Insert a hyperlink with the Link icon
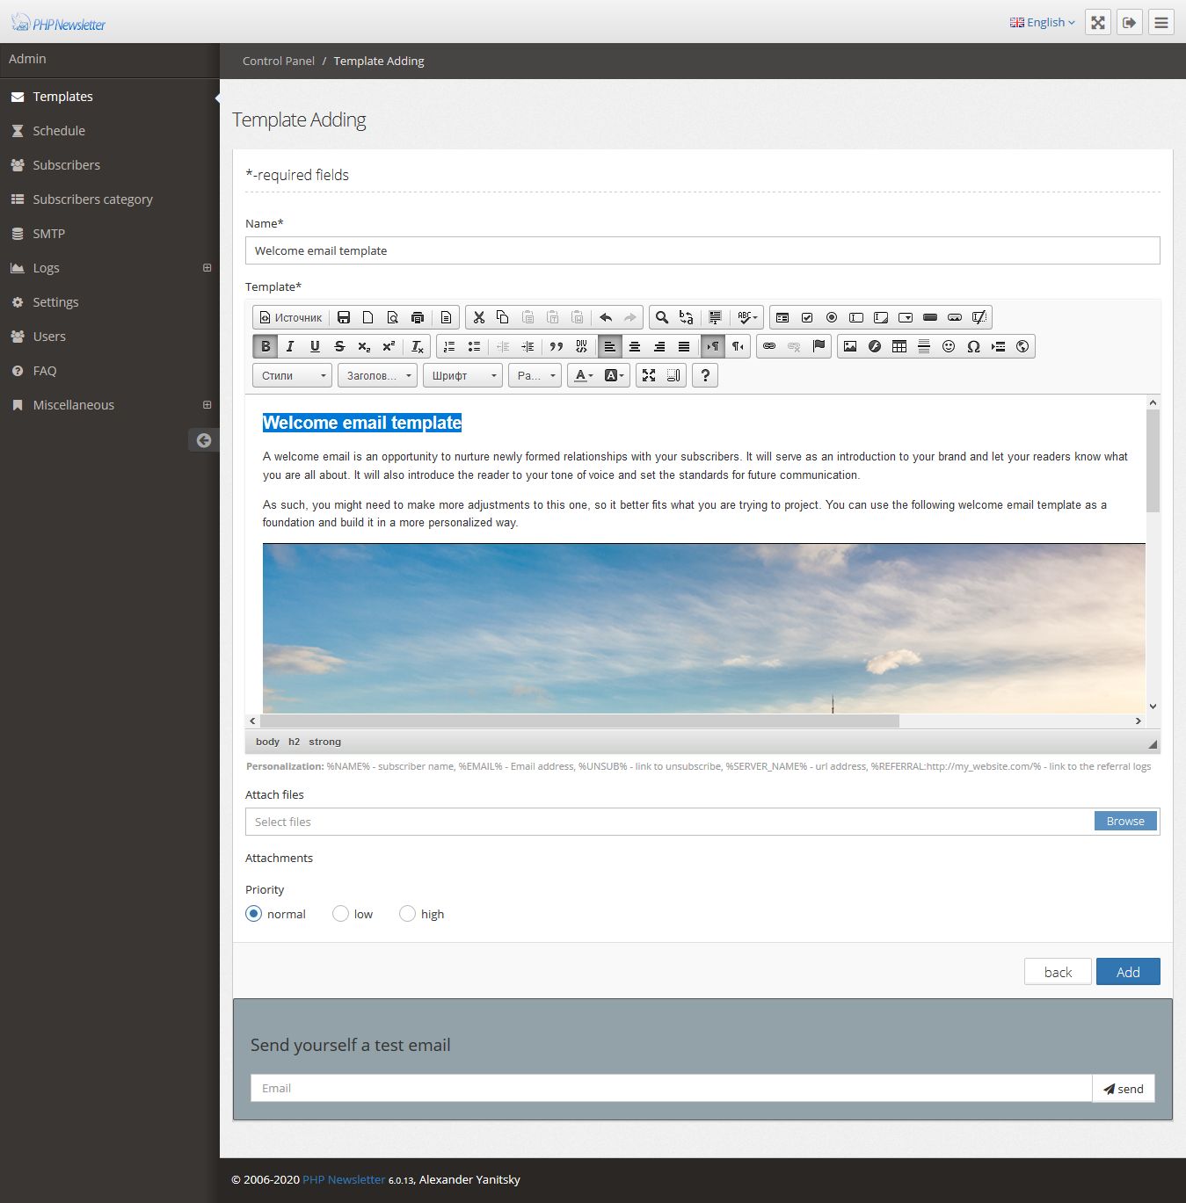 pyautogui.click(x=769, y=346)
